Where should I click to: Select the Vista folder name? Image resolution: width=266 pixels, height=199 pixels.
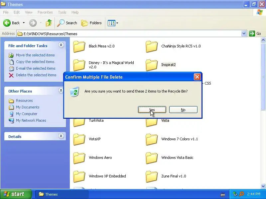click(x=165, y=120)
